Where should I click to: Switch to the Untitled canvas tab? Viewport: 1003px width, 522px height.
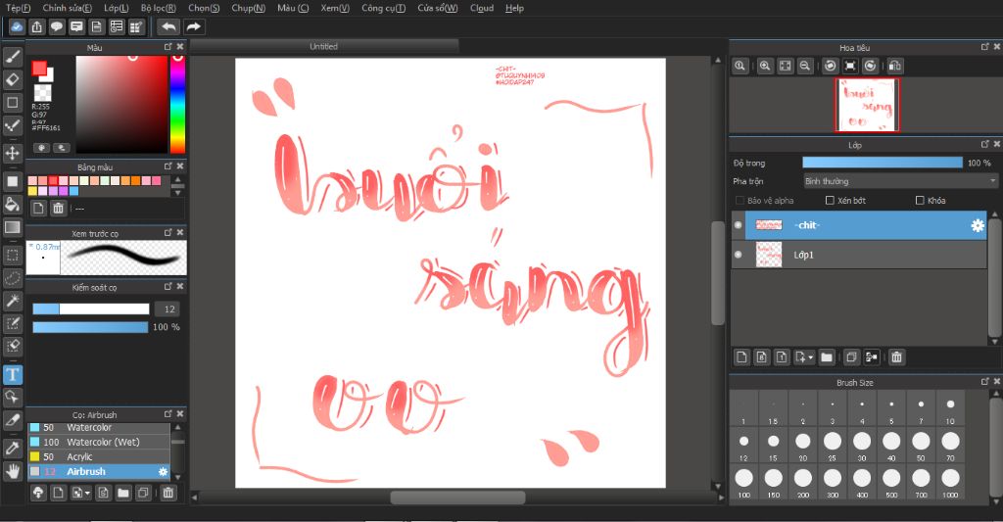(x=323, y=46)
